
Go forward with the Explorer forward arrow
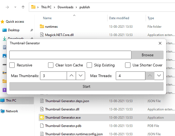tap(7, 7)
